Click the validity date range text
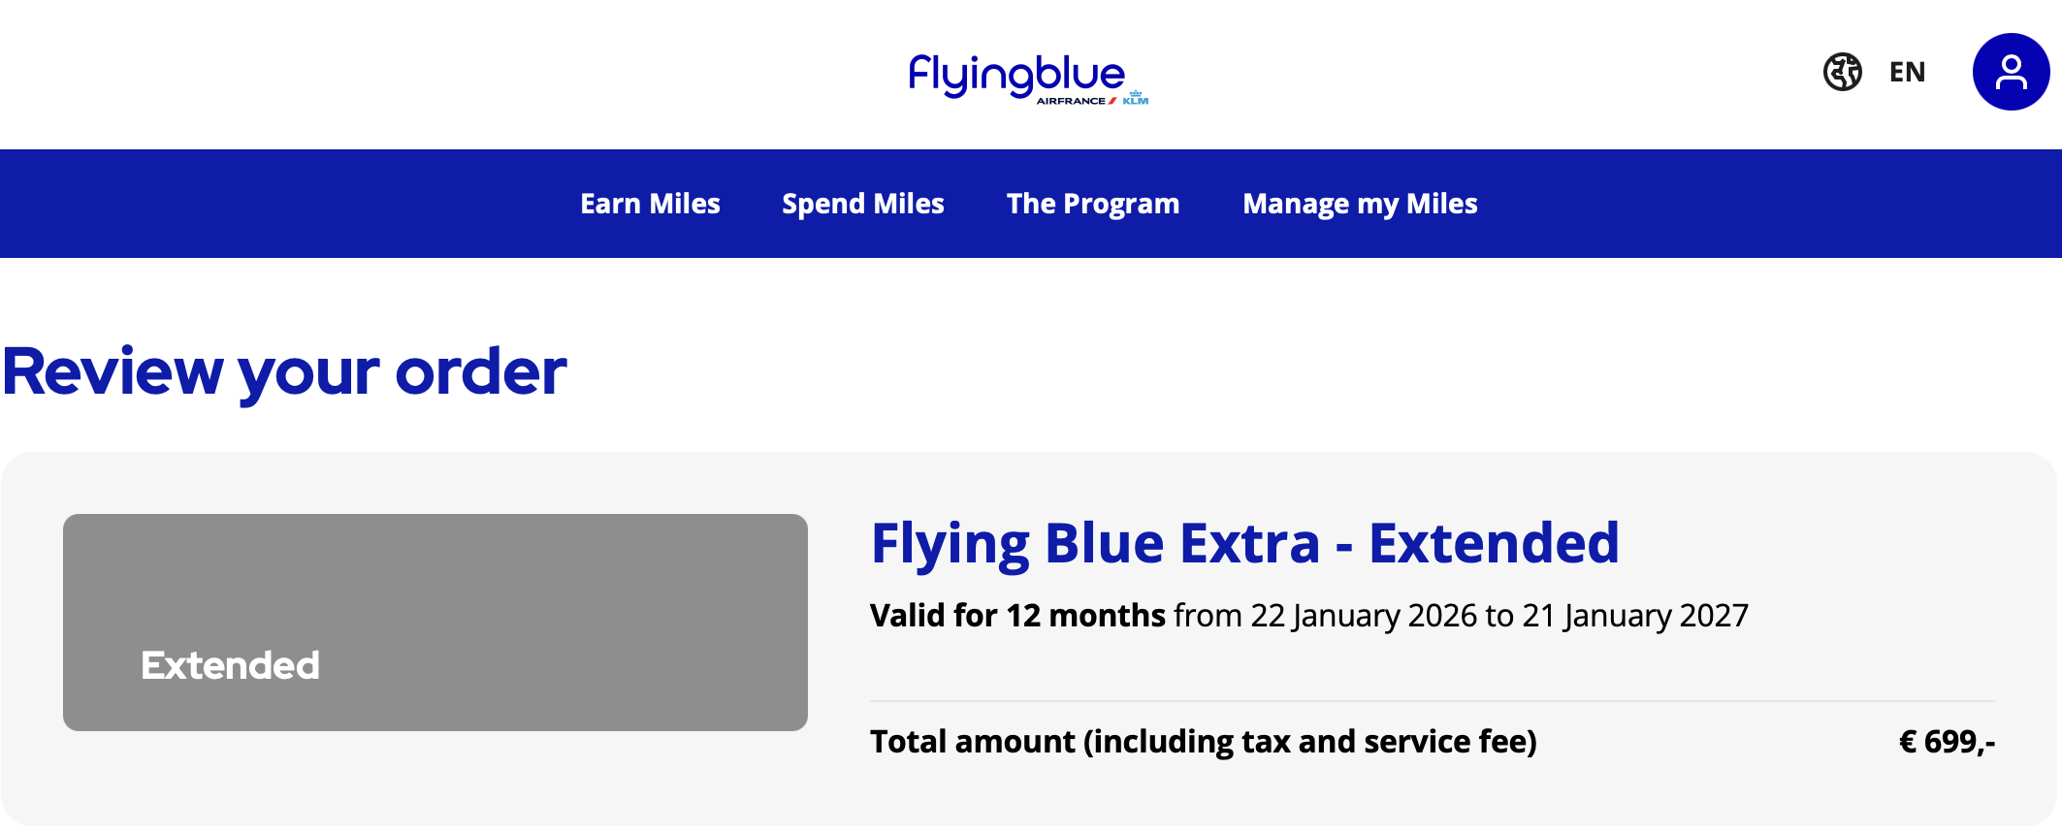This screenshot has width=2062, height=832. click(x=1460, y=615)
